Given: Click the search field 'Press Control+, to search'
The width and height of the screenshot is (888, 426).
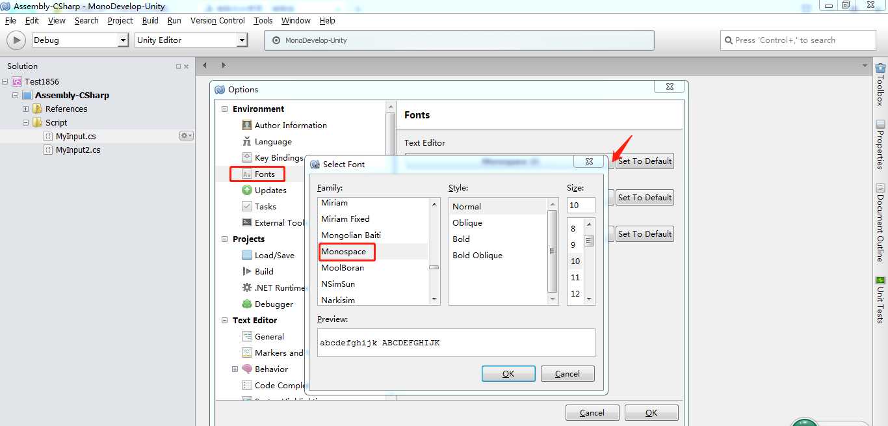Looking at the screenshot, I should (x=798, y=40).
